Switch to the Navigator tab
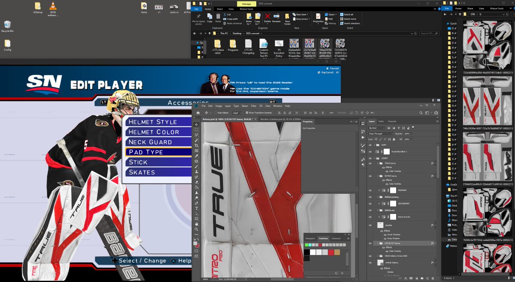The image size is (515, 282). click(x=310, y=238)
